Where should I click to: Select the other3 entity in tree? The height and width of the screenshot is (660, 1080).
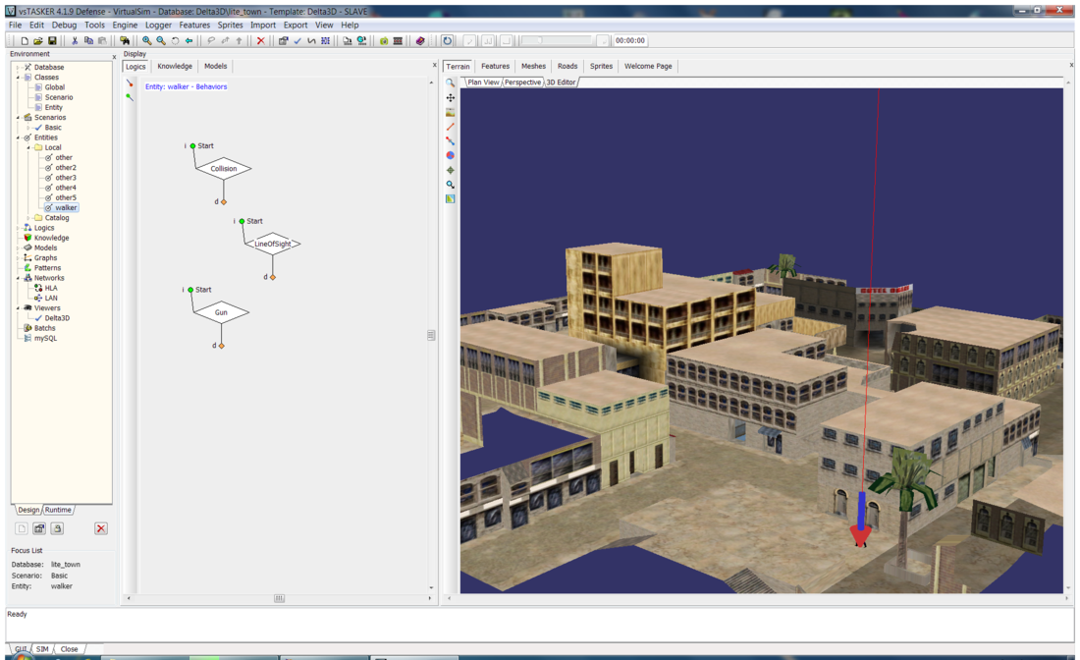click(x=66, y=178)
